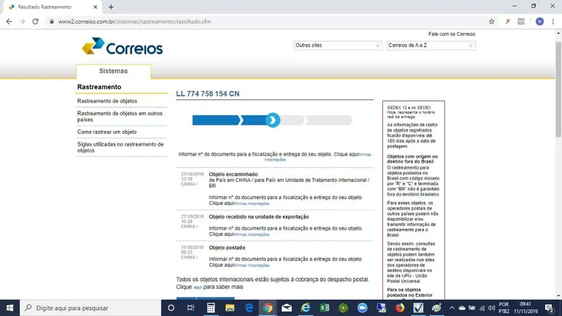The width and height of the screenshot is (562, 316).
Task: Open a new browser tab
Action: point(111,7)
